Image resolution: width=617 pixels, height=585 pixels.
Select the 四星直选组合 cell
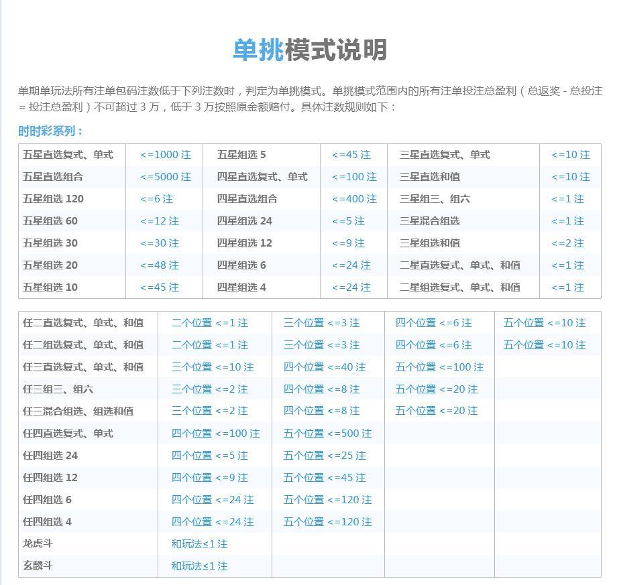pos(247,199)
